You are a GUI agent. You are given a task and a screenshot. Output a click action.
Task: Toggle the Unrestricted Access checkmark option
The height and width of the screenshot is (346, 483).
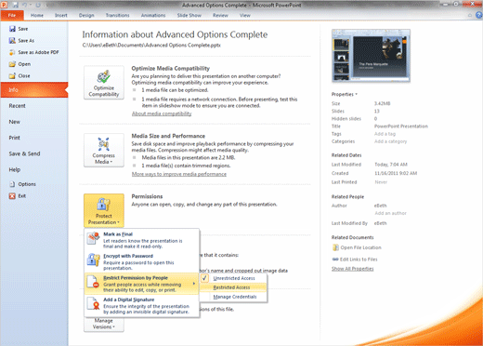click(x=233, y=278)
